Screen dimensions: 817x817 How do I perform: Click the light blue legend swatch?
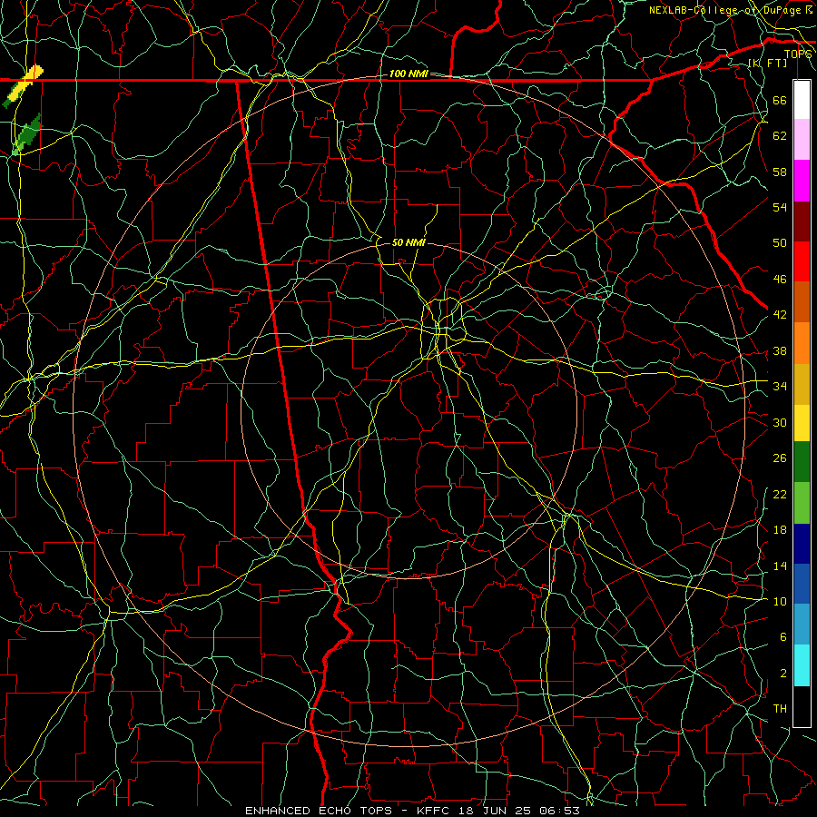click(x=802, y=625)
